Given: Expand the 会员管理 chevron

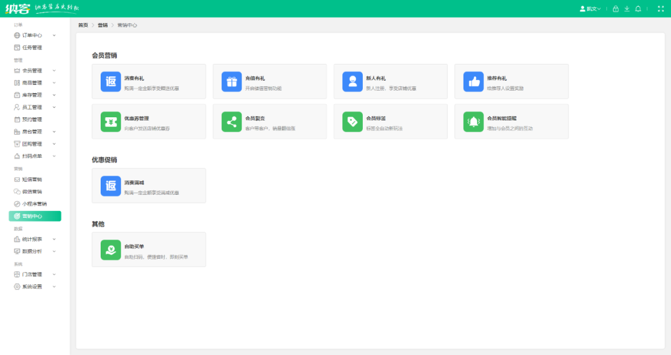Looking at the screenshot, I should pyautogui.click(x=54, y=71).
